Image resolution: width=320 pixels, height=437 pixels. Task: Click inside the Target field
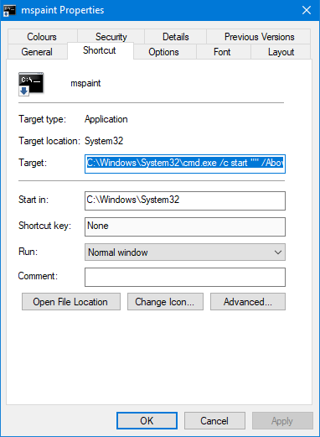[x=185, y=164]
